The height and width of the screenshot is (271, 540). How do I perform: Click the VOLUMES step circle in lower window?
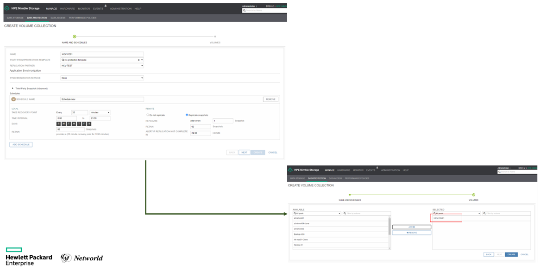[473, 195]
